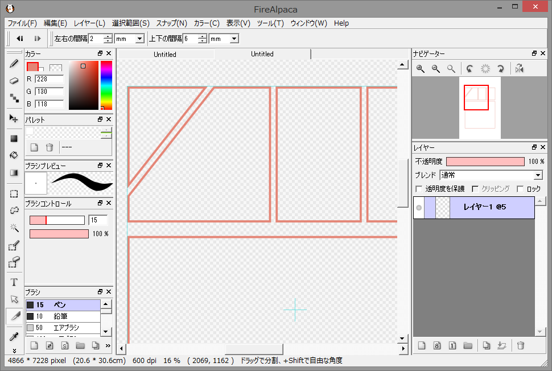
Task: Add a new layer folder
Action: click(468, 345)
